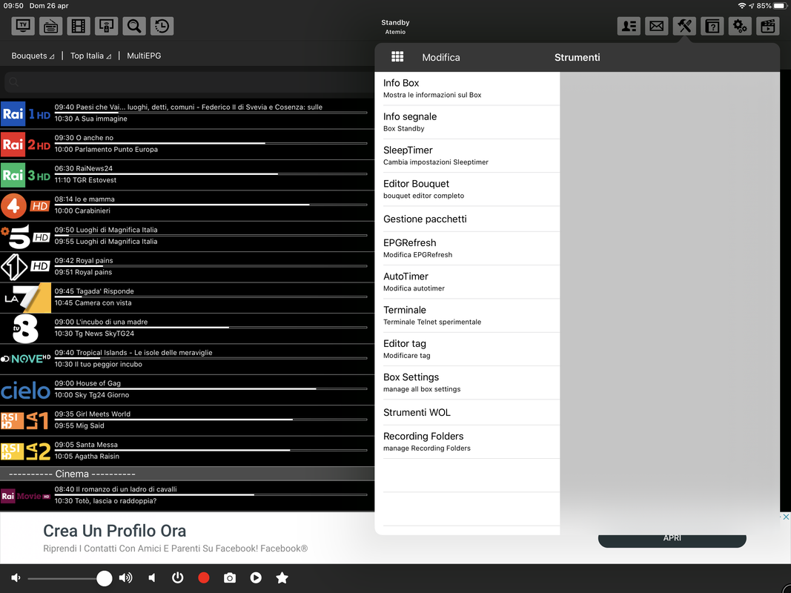The height and width of the screenshot is (593, 791).
Task: Open Strumenti WOL entry
Action: pyautogui.click(x=467, y=412)
